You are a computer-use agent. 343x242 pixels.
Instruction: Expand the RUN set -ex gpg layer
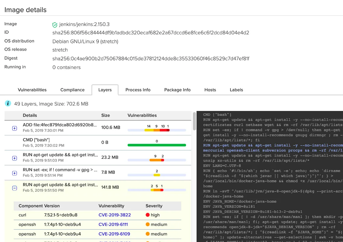point(15,173)
